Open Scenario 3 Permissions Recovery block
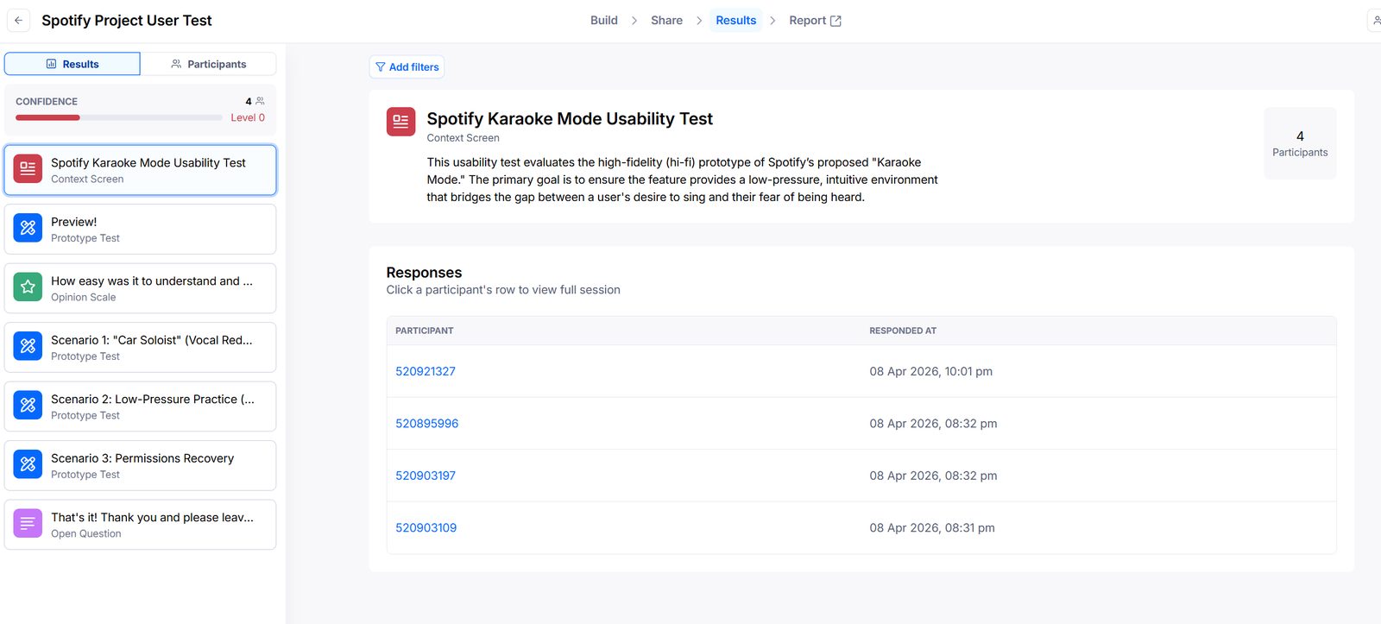This screenshot has width=1381, height=624. tap(140, 465)
